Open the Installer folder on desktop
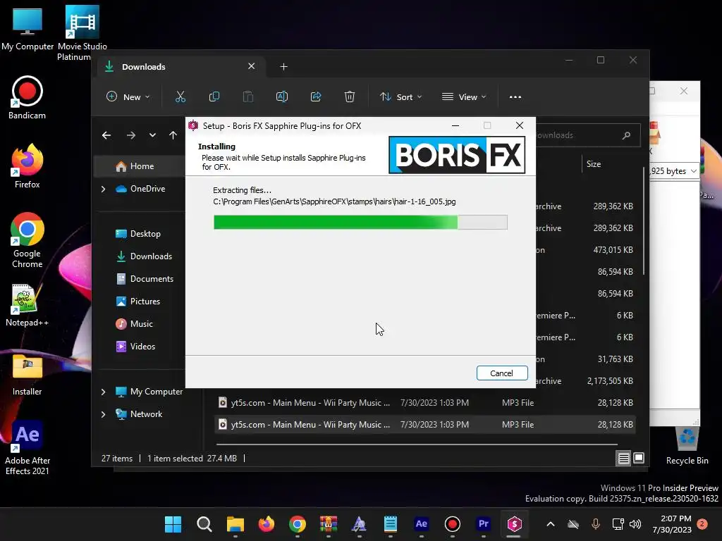The image size is (722, 541). click(x=27, y=375)
